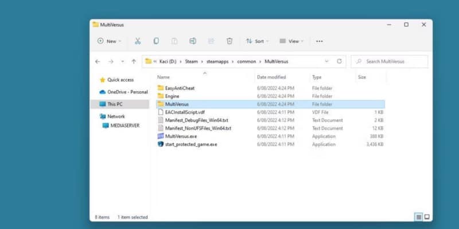Open the New dropdown menu
459x229 pixels.
click(109, 41)
